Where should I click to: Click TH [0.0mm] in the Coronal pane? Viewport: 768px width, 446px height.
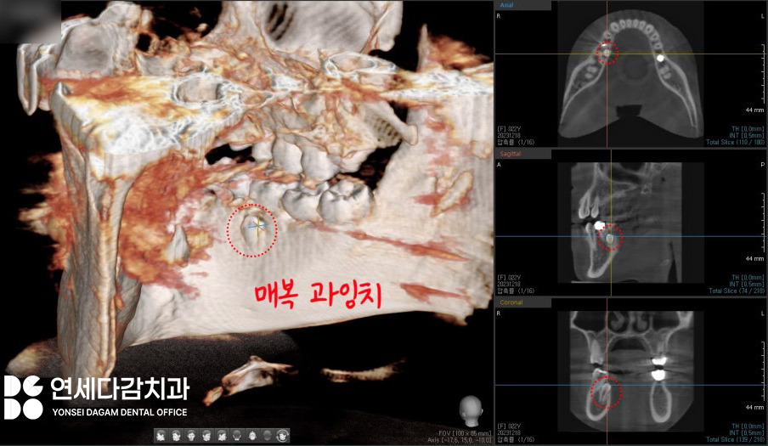point(748,426)
